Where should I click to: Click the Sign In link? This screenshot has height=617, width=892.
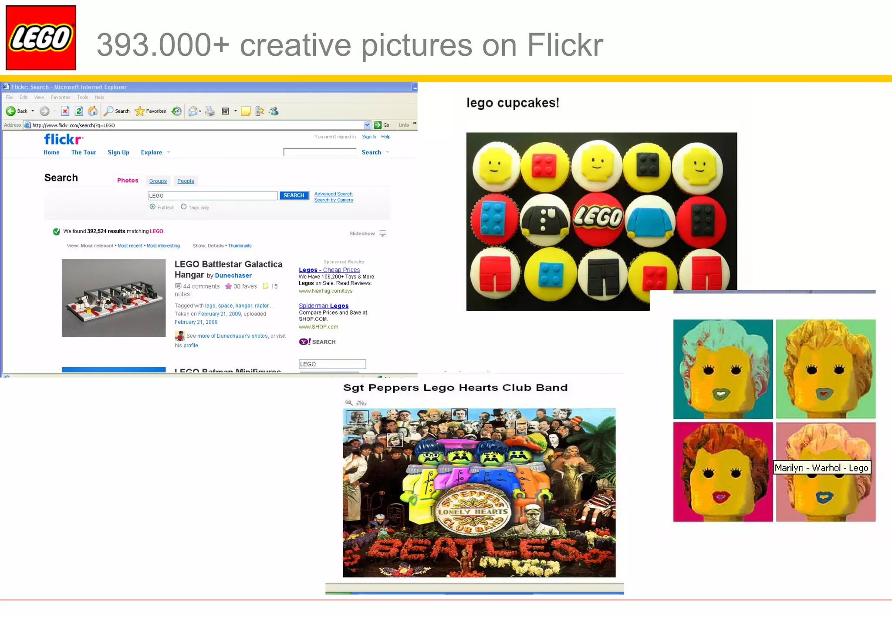pyautogui.click(x=369, y=137)
